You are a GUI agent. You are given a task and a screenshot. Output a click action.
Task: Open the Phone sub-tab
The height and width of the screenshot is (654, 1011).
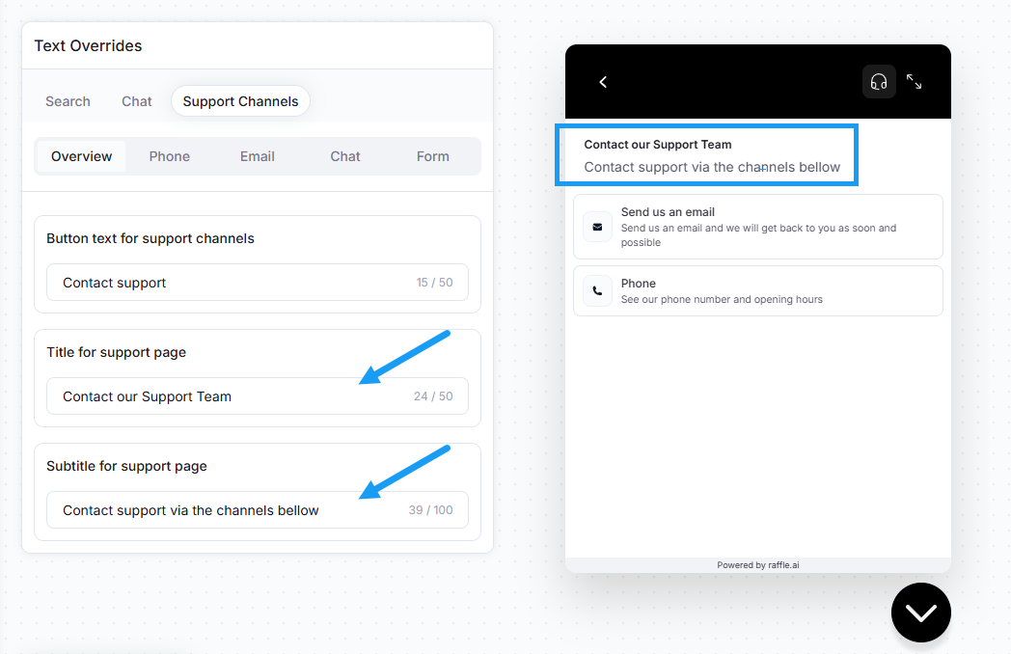tap(170, 156)
